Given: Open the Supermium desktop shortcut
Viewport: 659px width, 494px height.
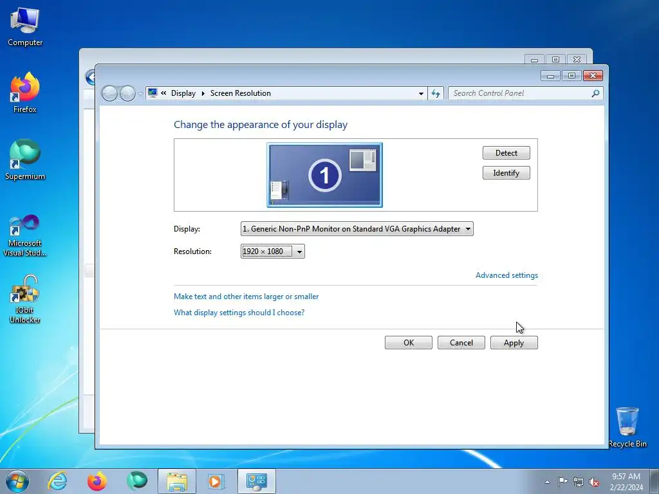Looking at the screenshot, I should (x=25, y=160).
